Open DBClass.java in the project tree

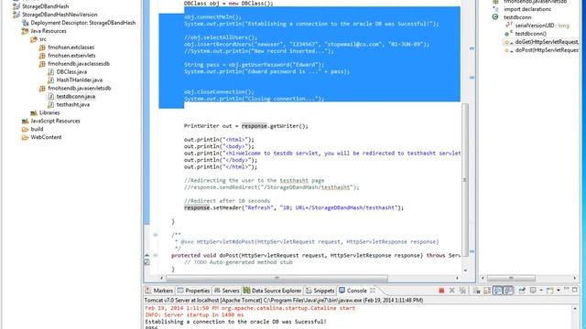pyautogui.click(x=68, y=71)
